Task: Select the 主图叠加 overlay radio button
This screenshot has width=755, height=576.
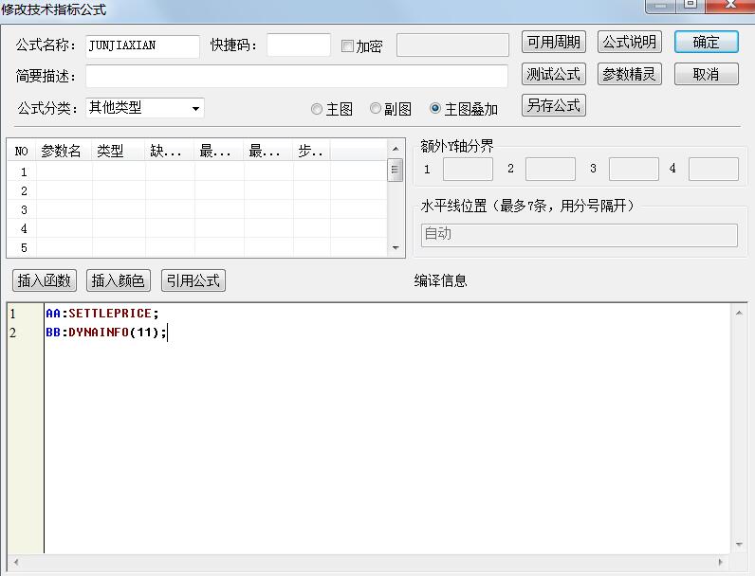Action: tap(435, 109)
